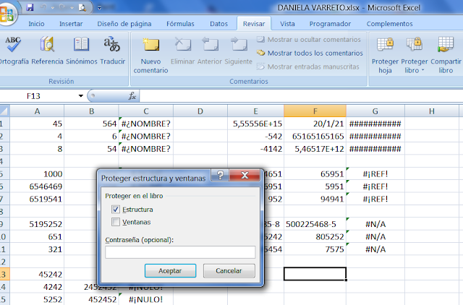Viewport: 463px width, 305px height.
Task: Select cell containing 500225468-5
Action: tap(315, 224)
